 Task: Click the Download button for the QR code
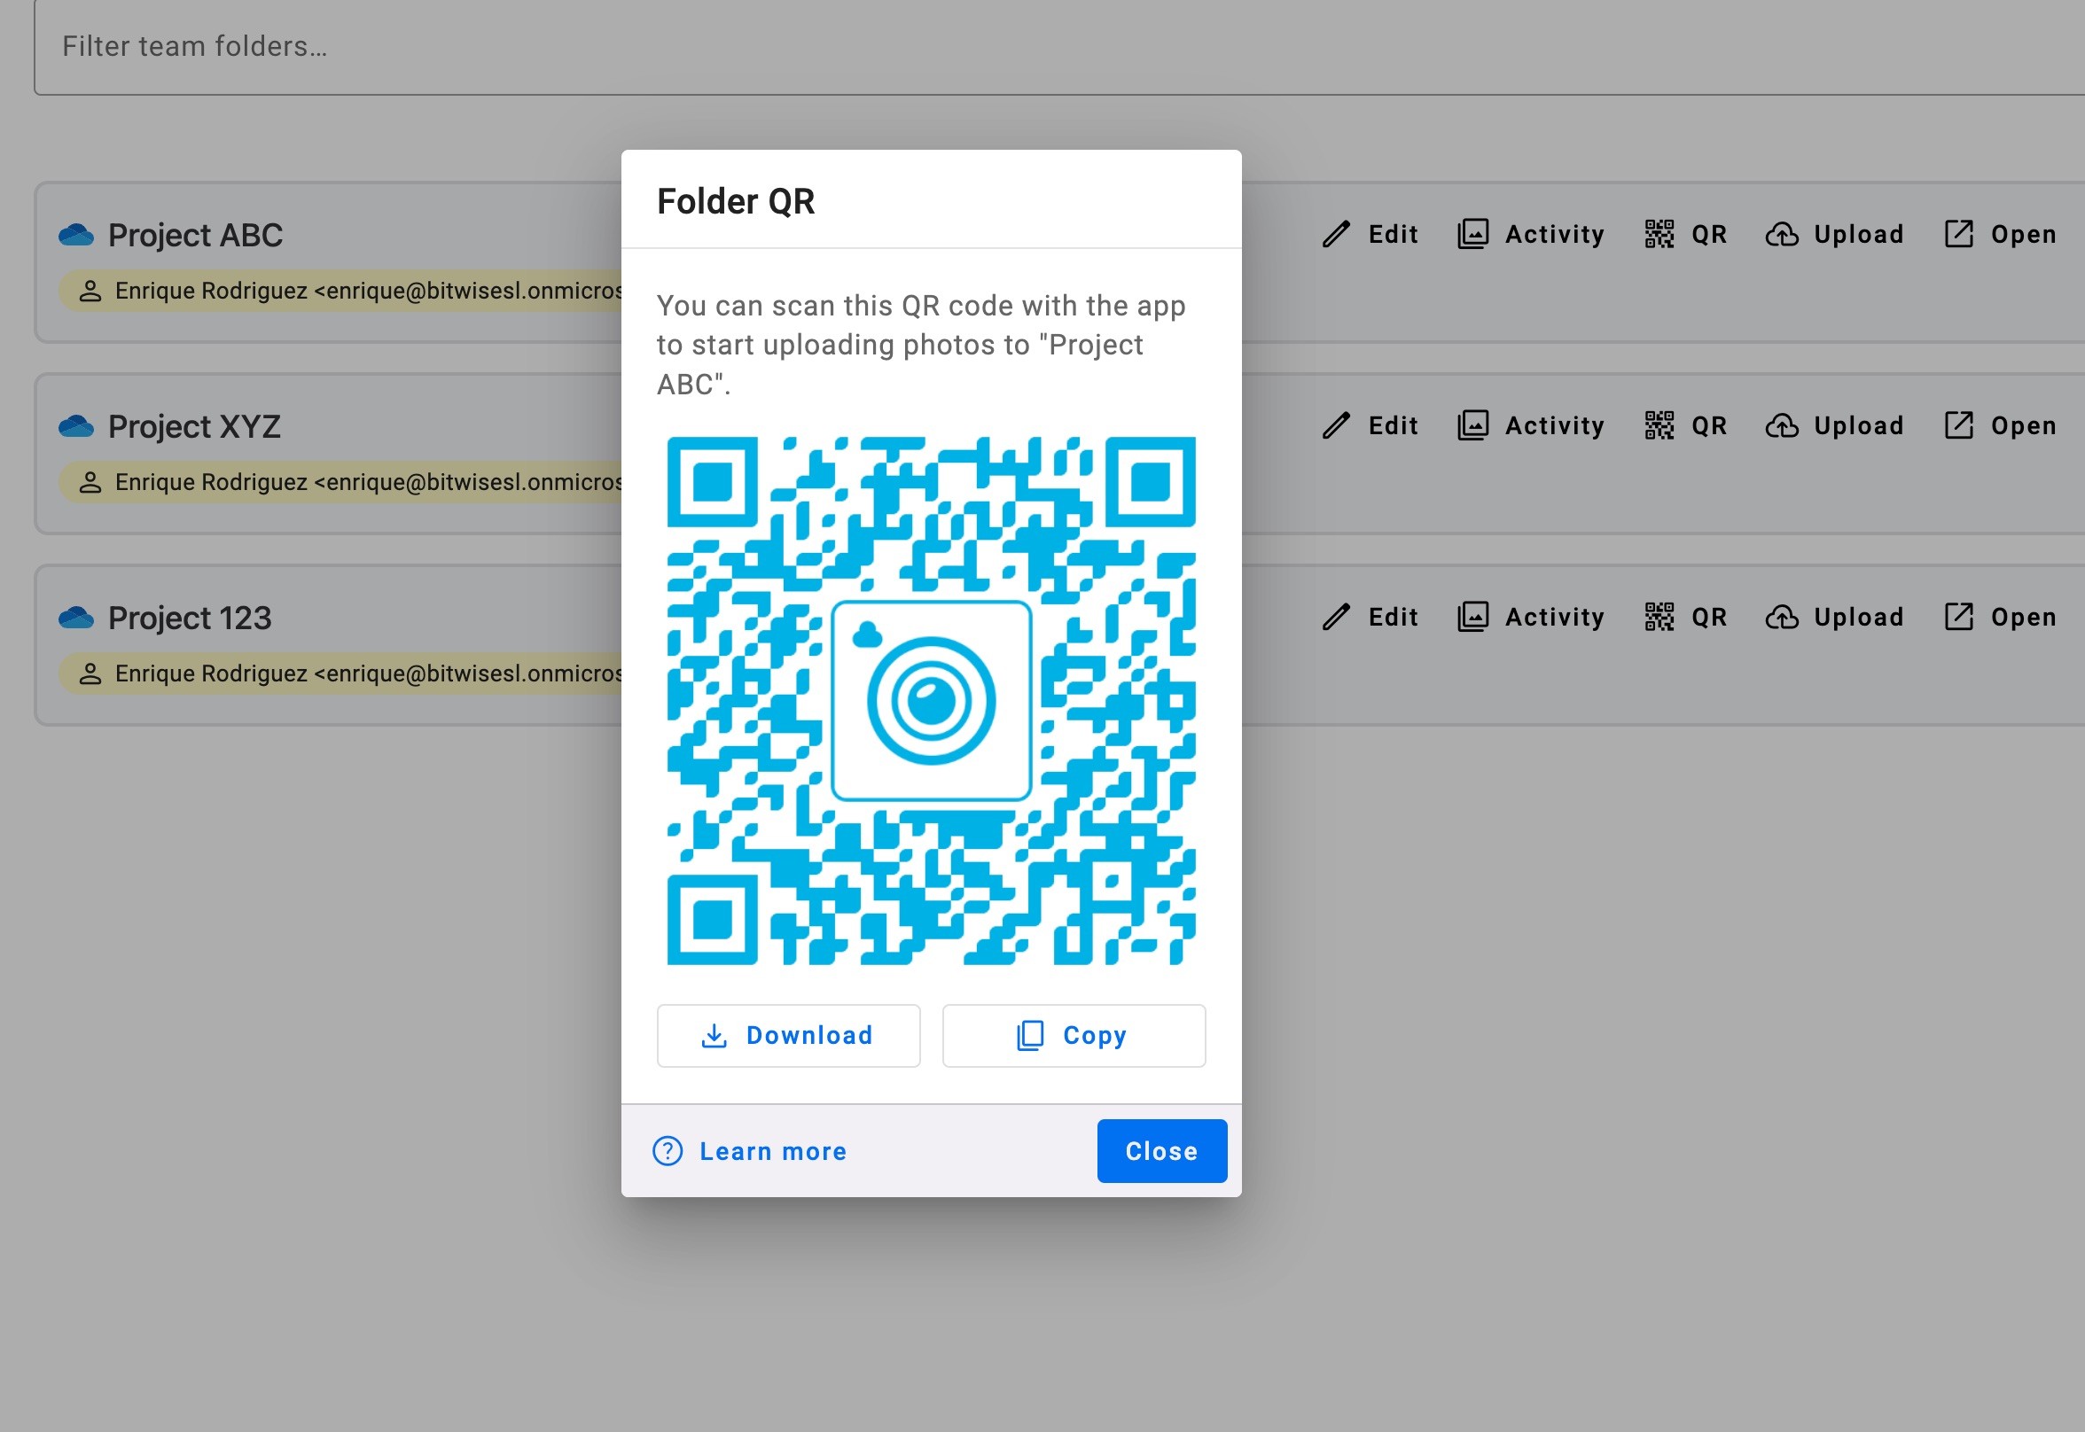pyautogui.click(x=788, y=1035)
